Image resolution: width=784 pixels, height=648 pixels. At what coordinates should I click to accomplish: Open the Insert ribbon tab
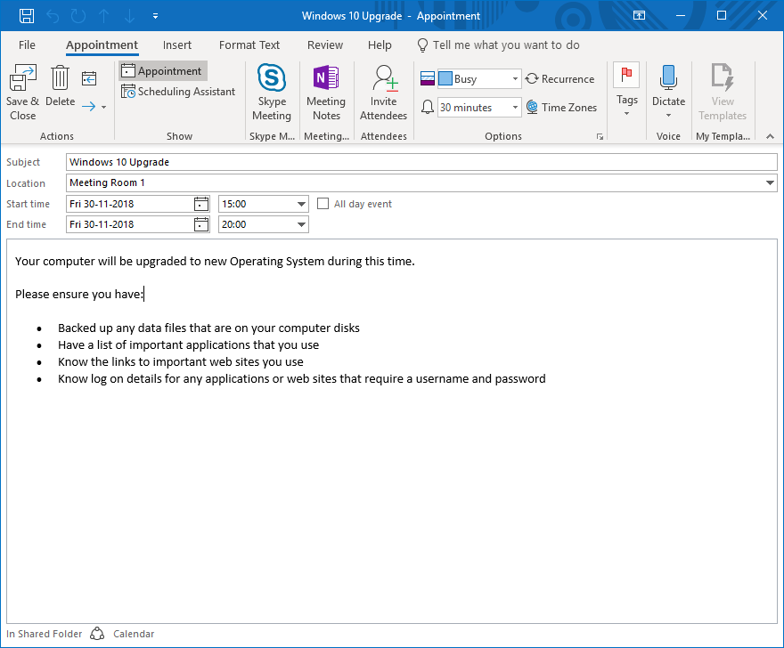[177, 45]
